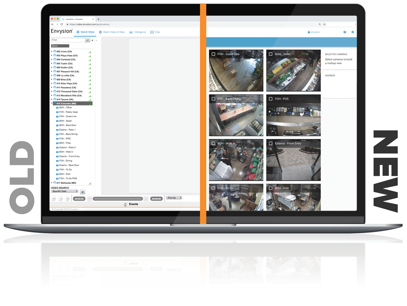407x306 pixels.
Task: Click the Exterior - Patio 1 camera icon
Action: 57,130
